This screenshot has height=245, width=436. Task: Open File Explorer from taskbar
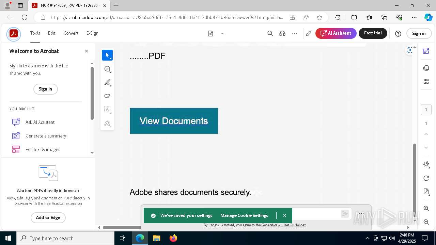157,238
